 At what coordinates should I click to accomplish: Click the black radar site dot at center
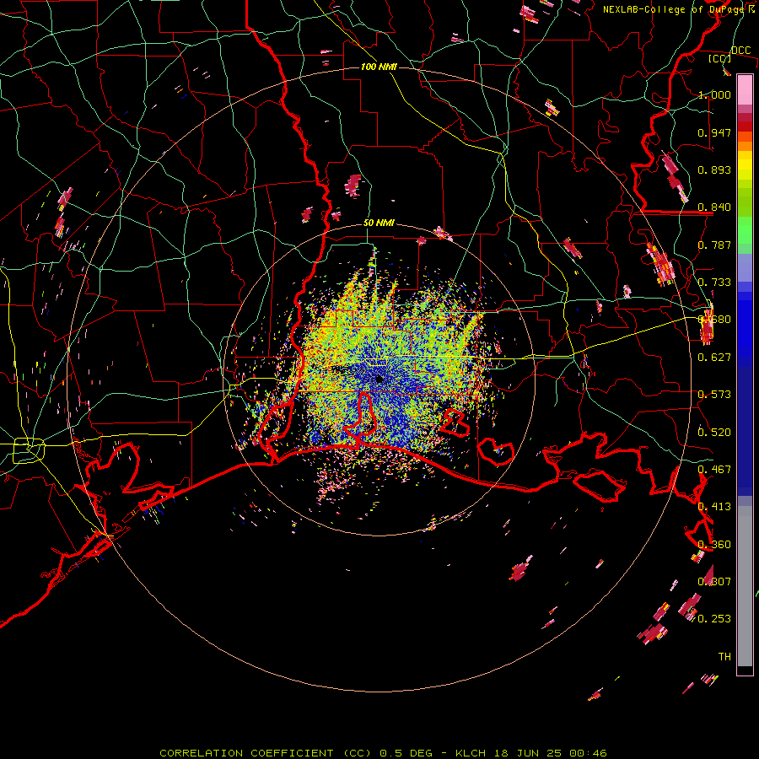(379, 379)
